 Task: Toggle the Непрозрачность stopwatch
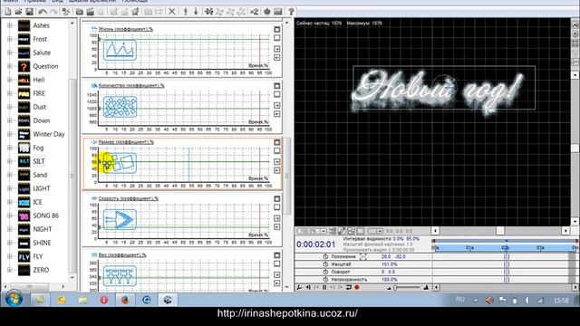[325, 280]
